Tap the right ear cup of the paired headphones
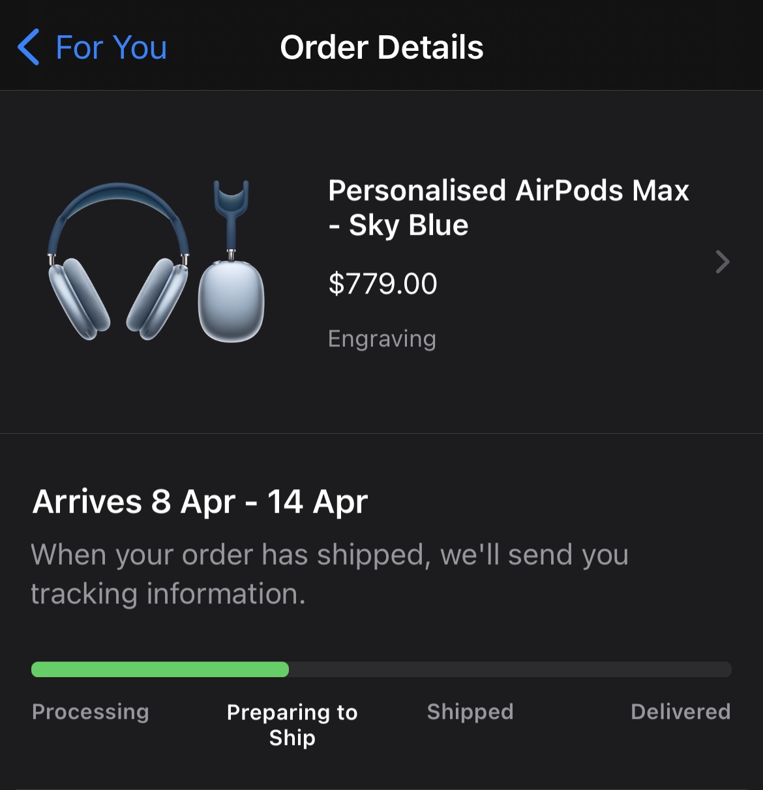This screenshot has width=763, height=790. click(x=158, y=297)
